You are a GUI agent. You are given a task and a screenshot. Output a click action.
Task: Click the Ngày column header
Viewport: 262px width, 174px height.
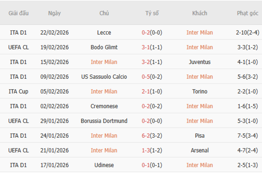54,13
